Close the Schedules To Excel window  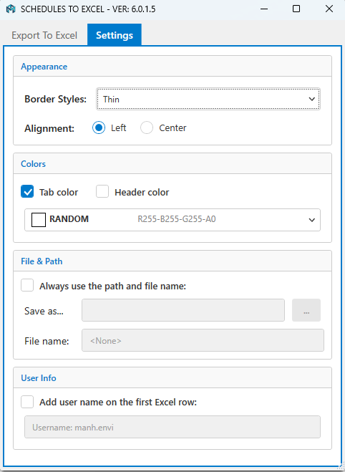pyautogui.click(x=329, y=9)
